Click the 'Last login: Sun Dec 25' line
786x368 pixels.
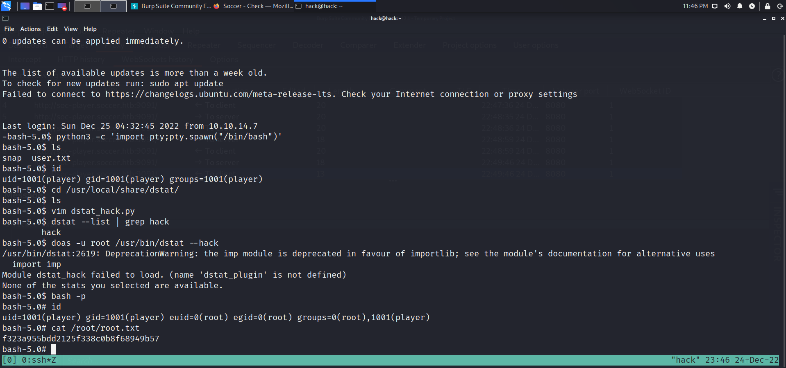click(130, 126)
